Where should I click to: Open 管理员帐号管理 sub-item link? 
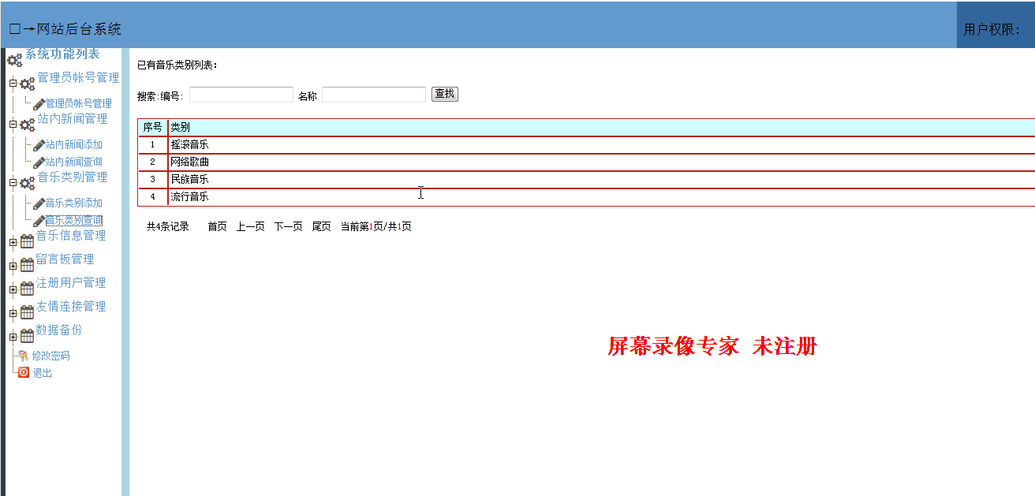pos(78,104)
